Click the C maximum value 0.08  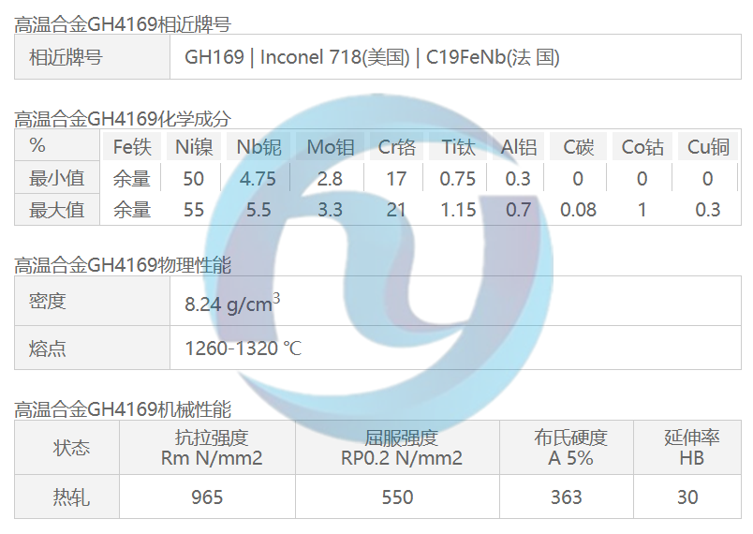click(578, 210)
